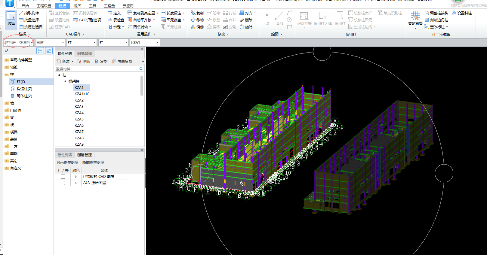Select 构造柱(Z) in navigation tree
Image resolution: width=487 pixels, height=255 pixels.
pyautogui.click(x=24, y=89)
